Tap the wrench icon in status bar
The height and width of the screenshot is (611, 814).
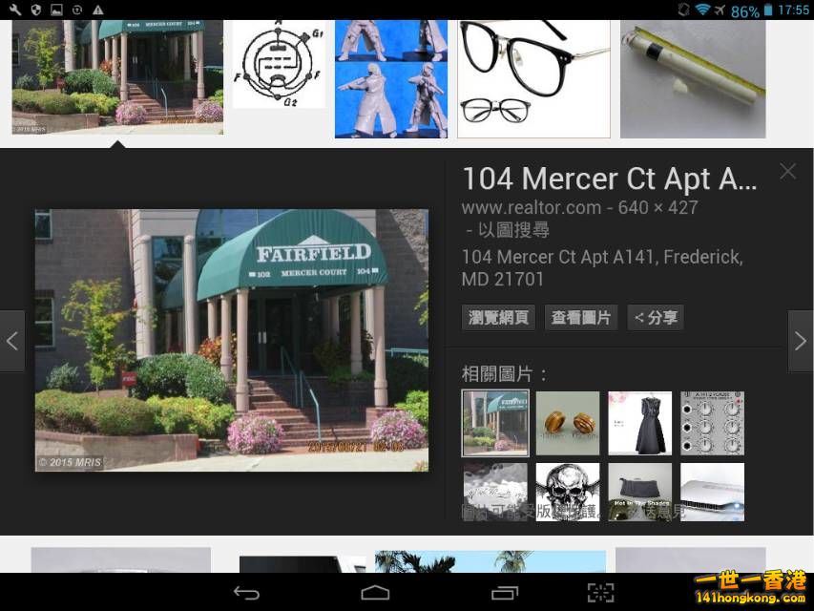click(x=15, y=10)
